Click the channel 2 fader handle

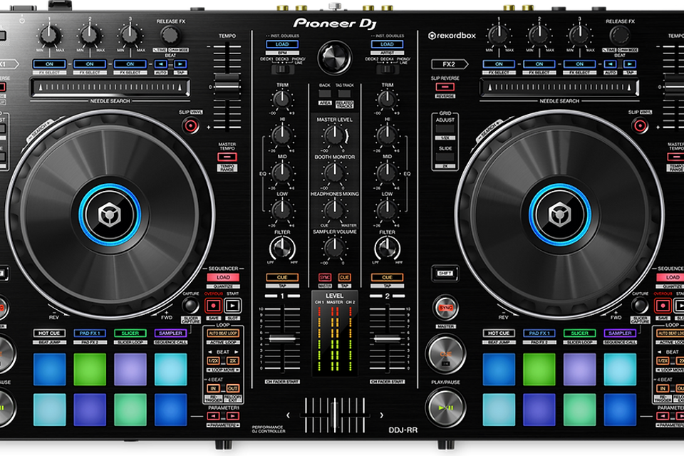click(x=388, y=338)
